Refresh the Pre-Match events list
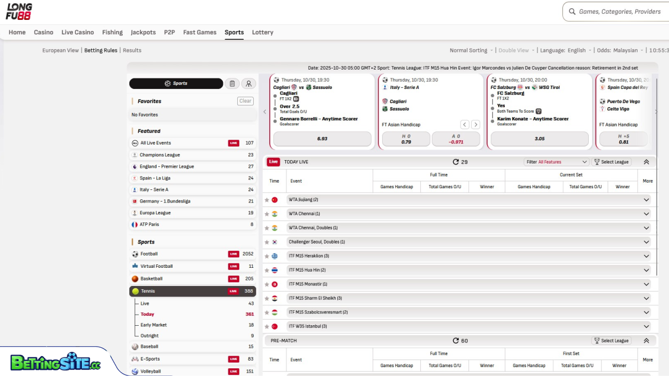 456,341
